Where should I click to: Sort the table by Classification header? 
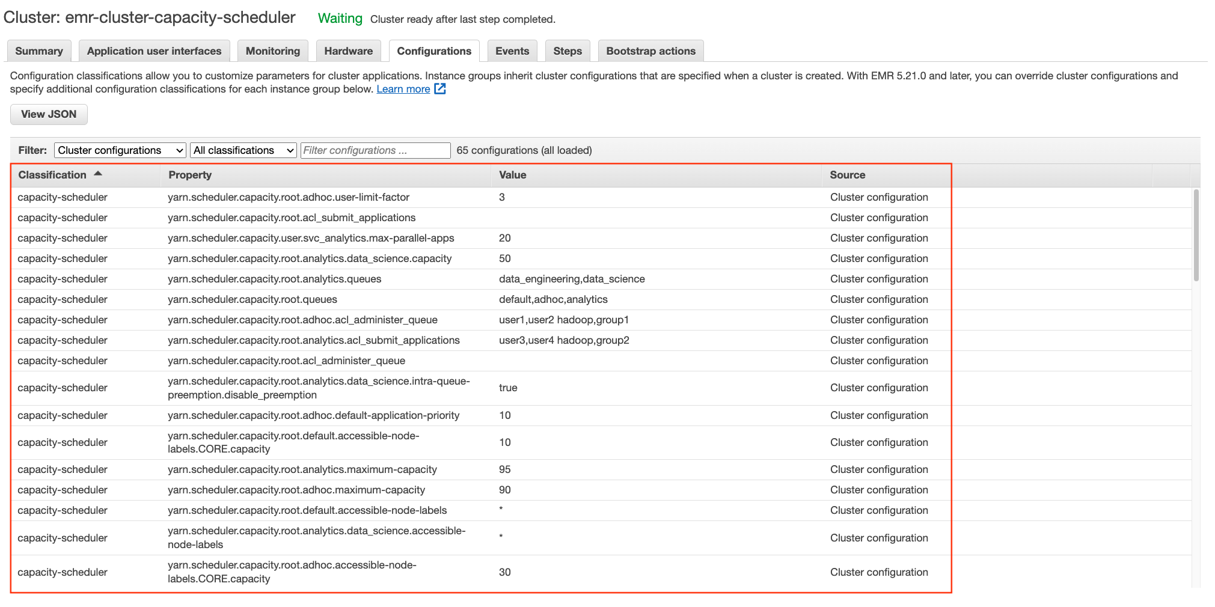(52, 174)
